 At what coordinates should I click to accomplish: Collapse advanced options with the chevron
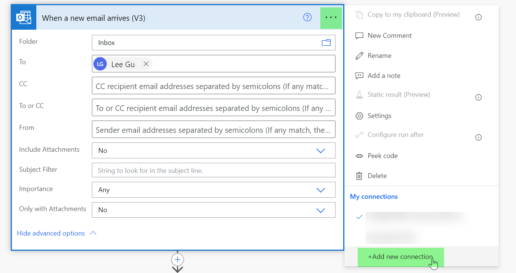point(93,233)
